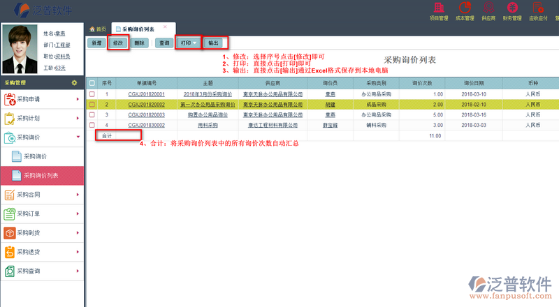Click the 采购类别 column header

click(x=376, y=83)
